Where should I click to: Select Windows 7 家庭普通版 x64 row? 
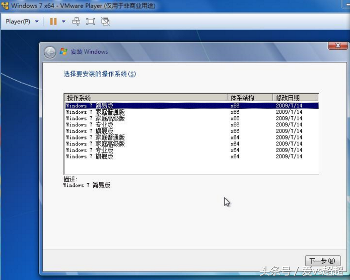tap(192, 137)
